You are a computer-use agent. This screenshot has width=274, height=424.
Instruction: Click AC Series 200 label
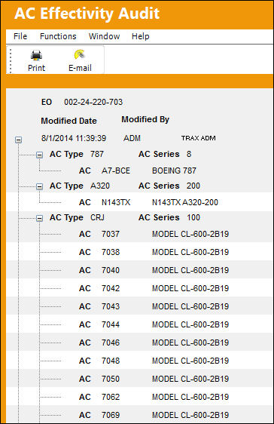(169, 186)
